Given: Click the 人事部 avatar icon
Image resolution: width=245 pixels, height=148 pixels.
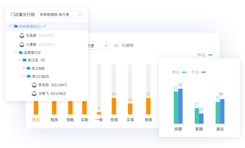Looking at the screenshot, I should point(22,44).
